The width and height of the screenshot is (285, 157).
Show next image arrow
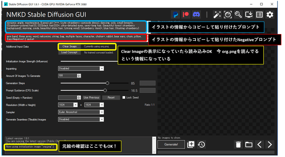click(270, 145)
